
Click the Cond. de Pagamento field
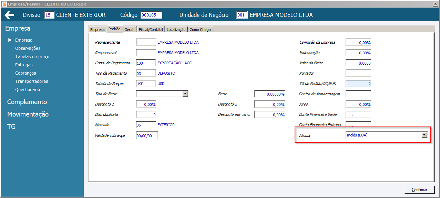(146, 63)
